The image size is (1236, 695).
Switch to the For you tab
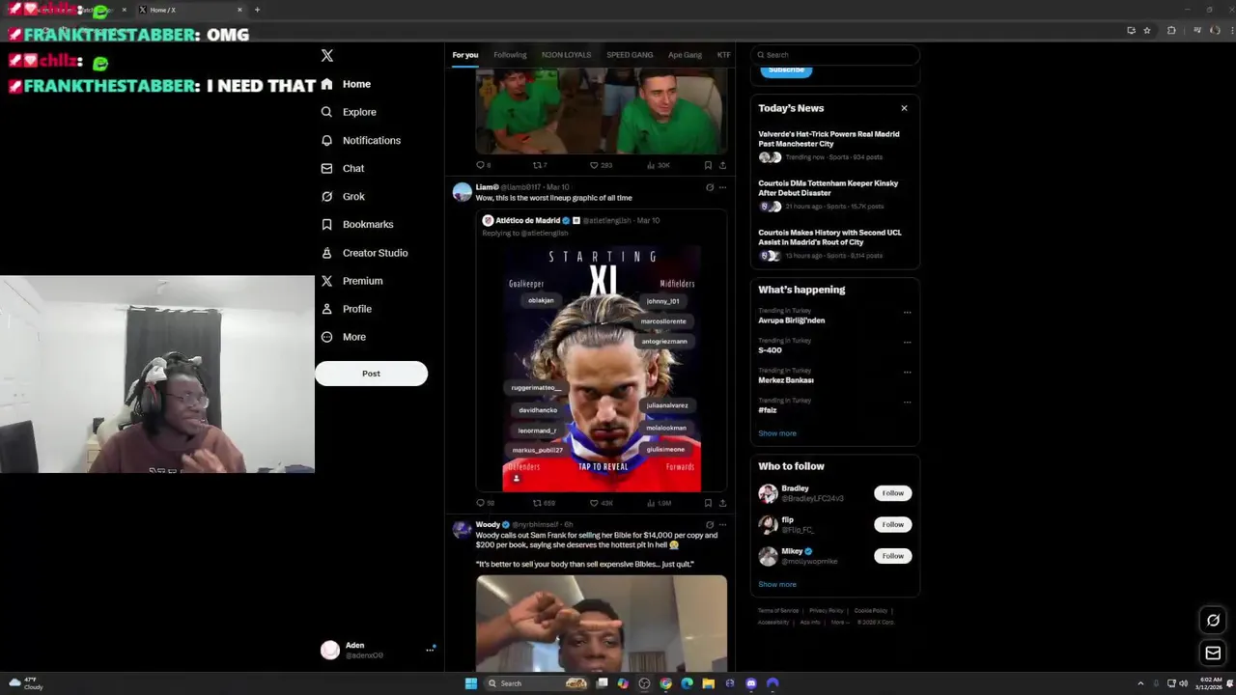click(465, 55)
